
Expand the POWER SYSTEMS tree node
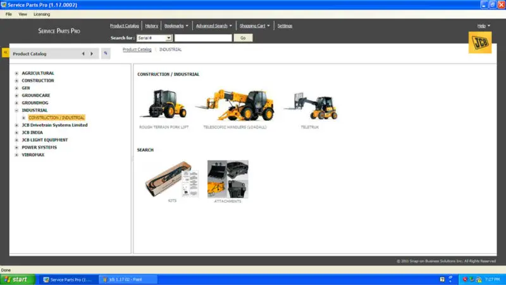(x=17, y=148)
